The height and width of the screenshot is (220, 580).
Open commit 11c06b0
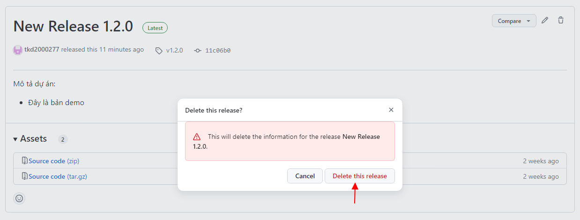pos(218,50)
